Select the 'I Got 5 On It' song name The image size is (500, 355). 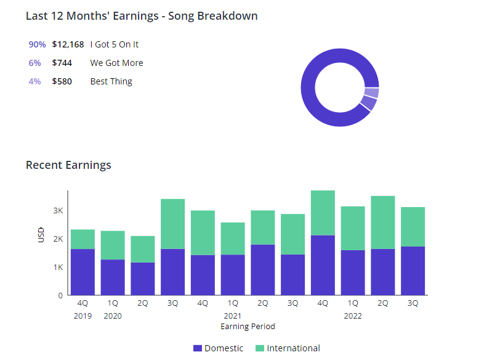tap(114, 44)
